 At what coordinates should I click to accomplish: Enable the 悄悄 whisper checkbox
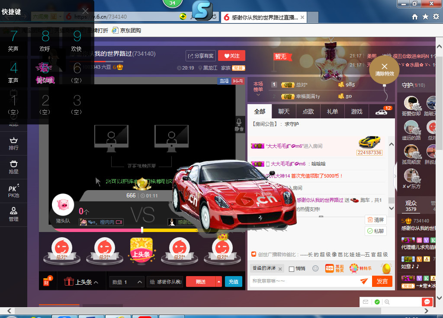coord(292,269)
